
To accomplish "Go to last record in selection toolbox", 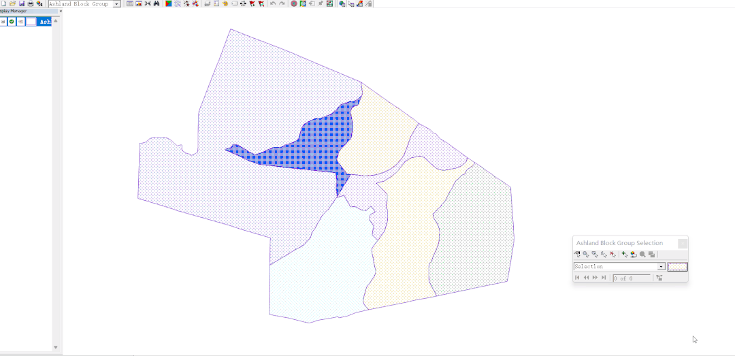I will tap(604, 278).
